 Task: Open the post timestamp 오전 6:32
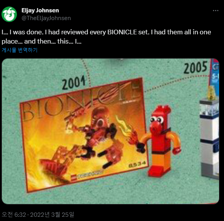click(x=14, y=214)
